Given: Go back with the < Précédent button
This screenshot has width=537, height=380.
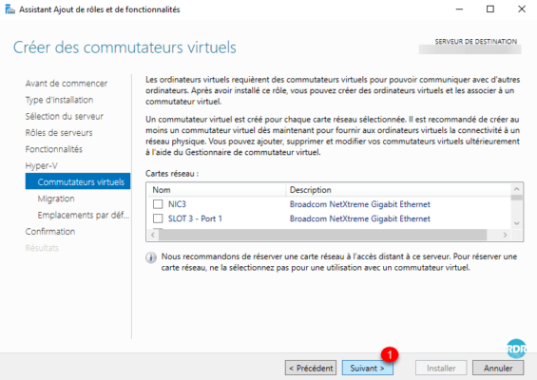Looking at the screenshot, I should click(311, 368).
